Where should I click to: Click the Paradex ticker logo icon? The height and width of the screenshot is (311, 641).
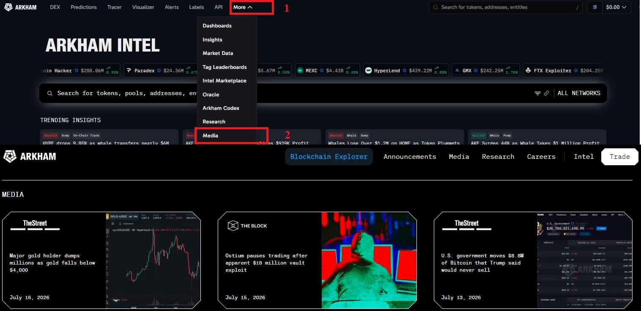[x=129, y=71]
